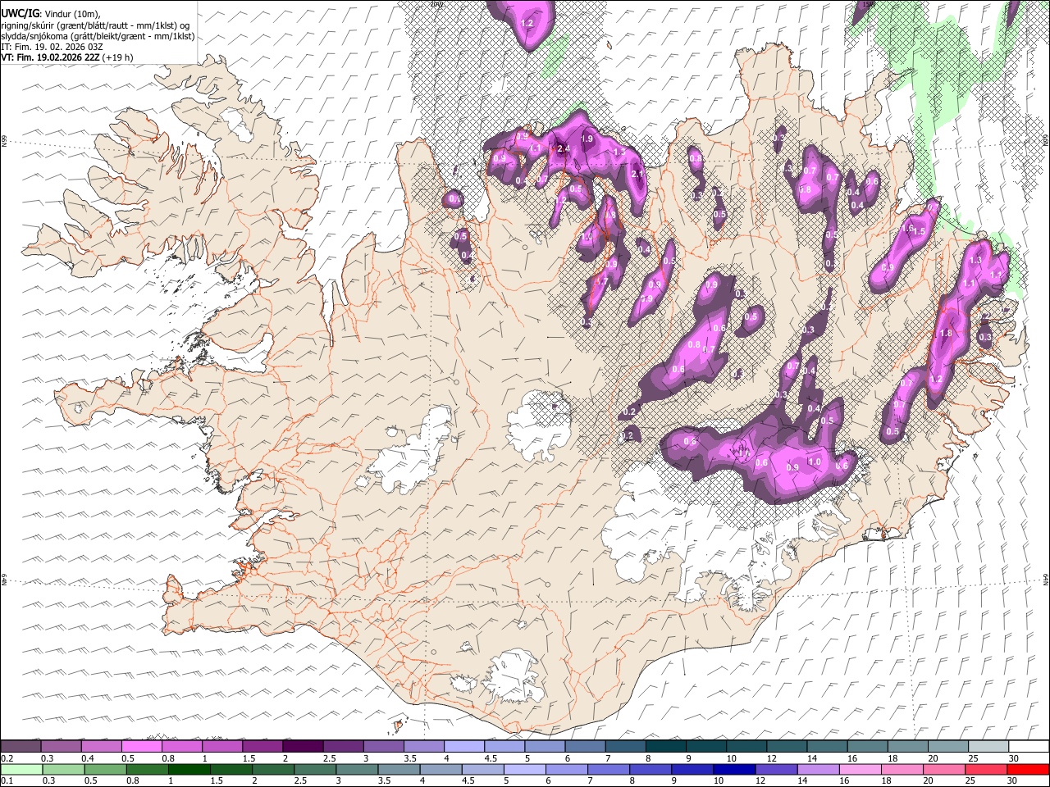Select top legend swatch between 0.2 and 0.3

click(21, 746)
